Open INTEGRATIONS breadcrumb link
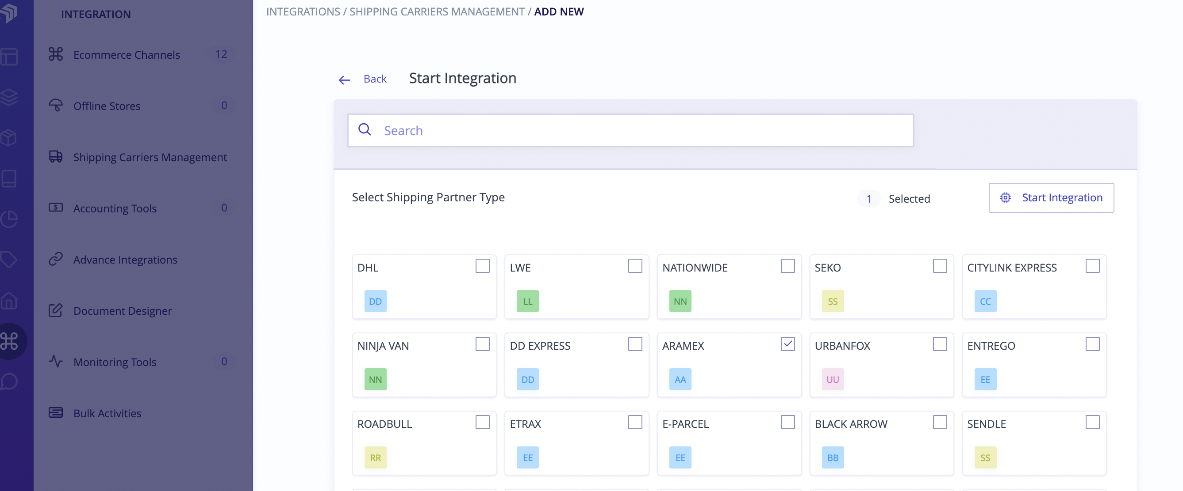Screen dimensions: 1183x491 tap(303, 11)
